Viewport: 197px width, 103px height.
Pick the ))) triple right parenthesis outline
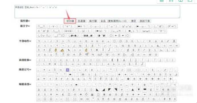[x=105, y=60]
